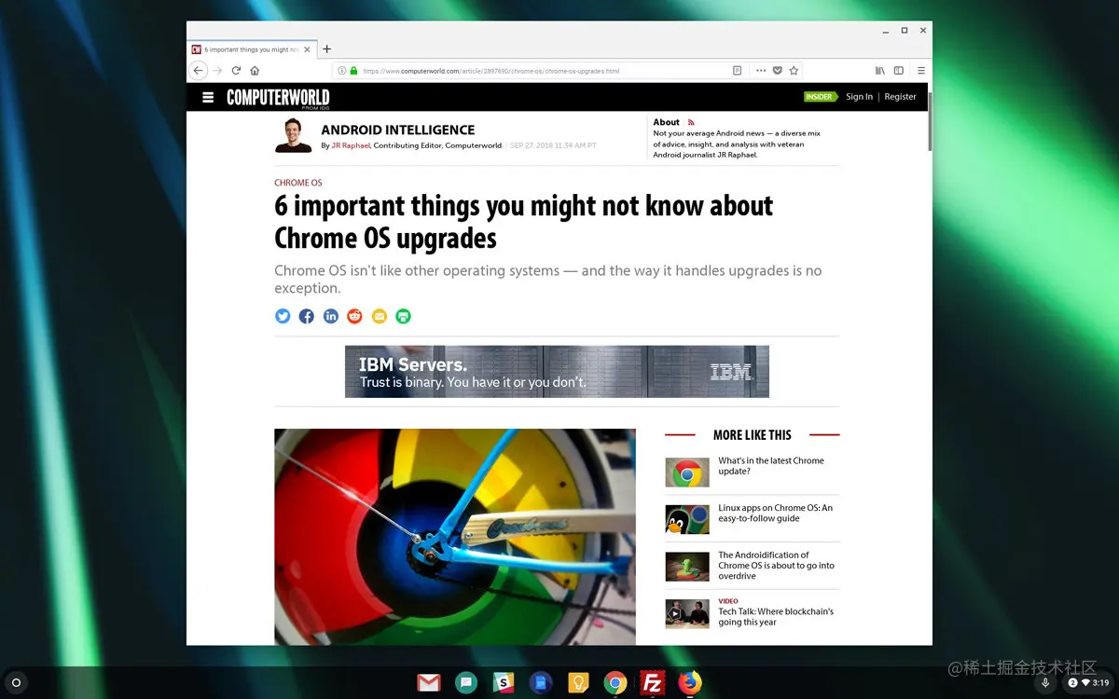Open a new tab with the plus button
This screenshot has height=699, width=1119.
(x=326, y=49)
